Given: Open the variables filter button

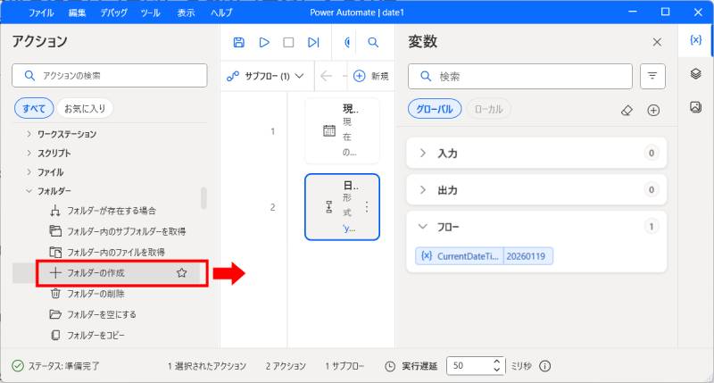Looking at the screenshot, I should point(652,76).
